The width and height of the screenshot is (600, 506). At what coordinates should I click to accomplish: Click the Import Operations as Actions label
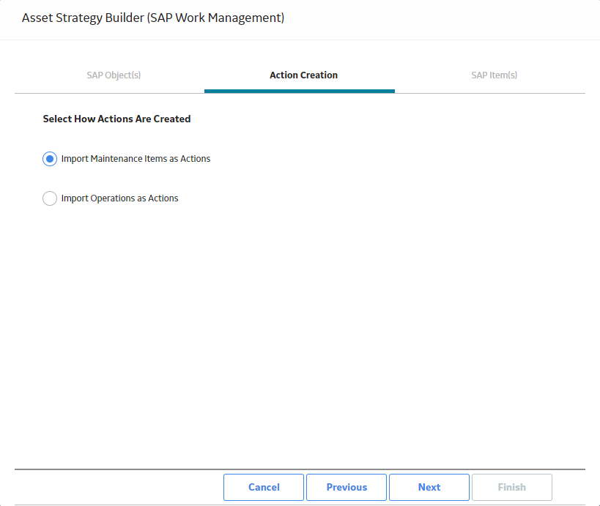[119, 198]
